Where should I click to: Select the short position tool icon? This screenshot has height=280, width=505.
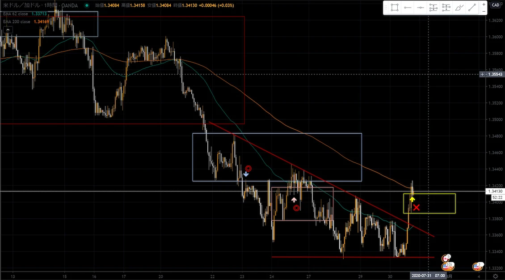click(446, 8)
